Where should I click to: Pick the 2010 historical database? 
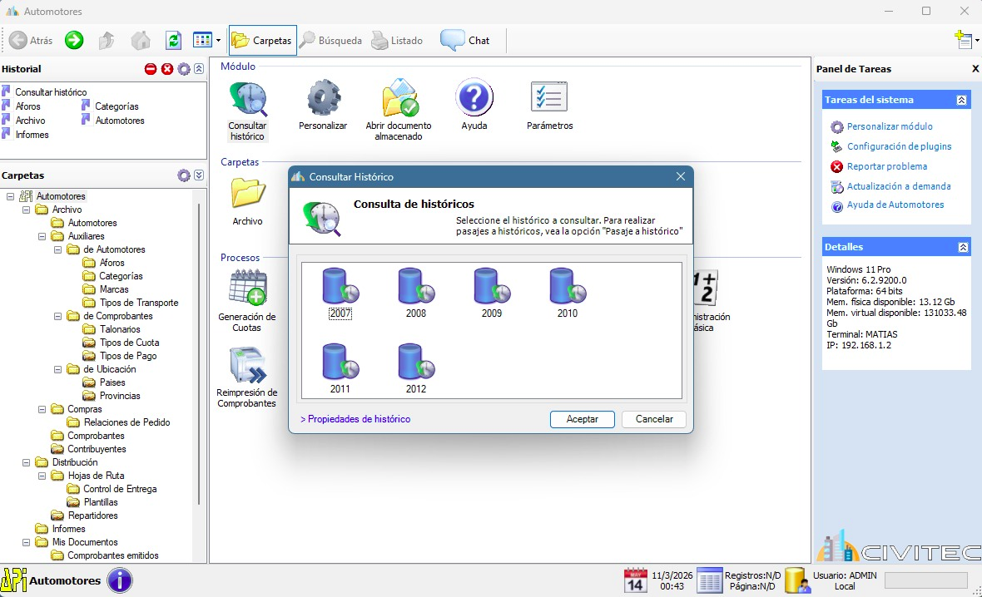(568, 293)
